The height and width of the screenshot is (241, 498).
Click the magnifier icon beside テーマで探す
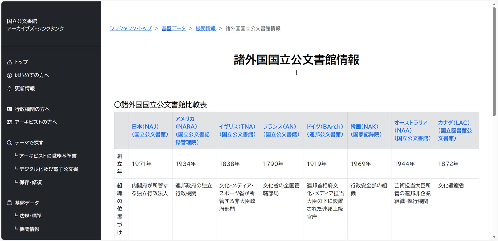[9, 143]
